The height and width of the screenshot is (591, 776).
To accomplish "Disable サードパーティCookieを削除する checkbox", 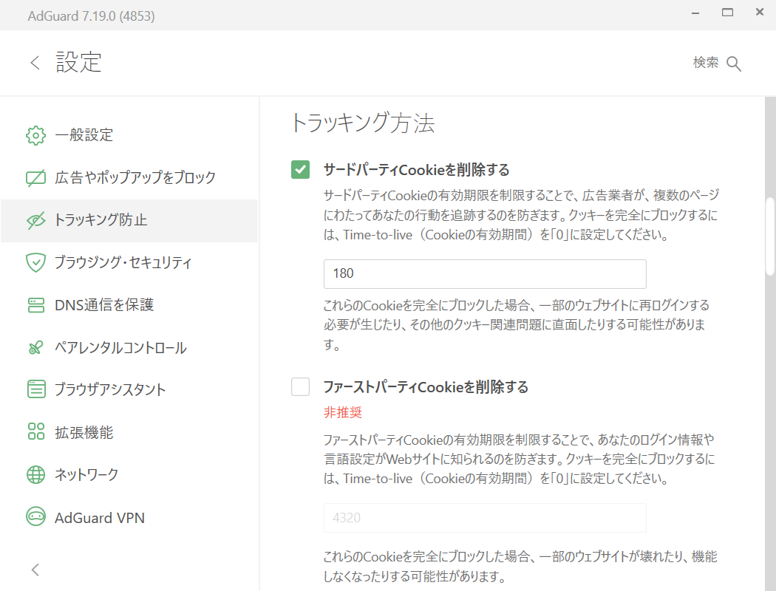I will point(300,169).
